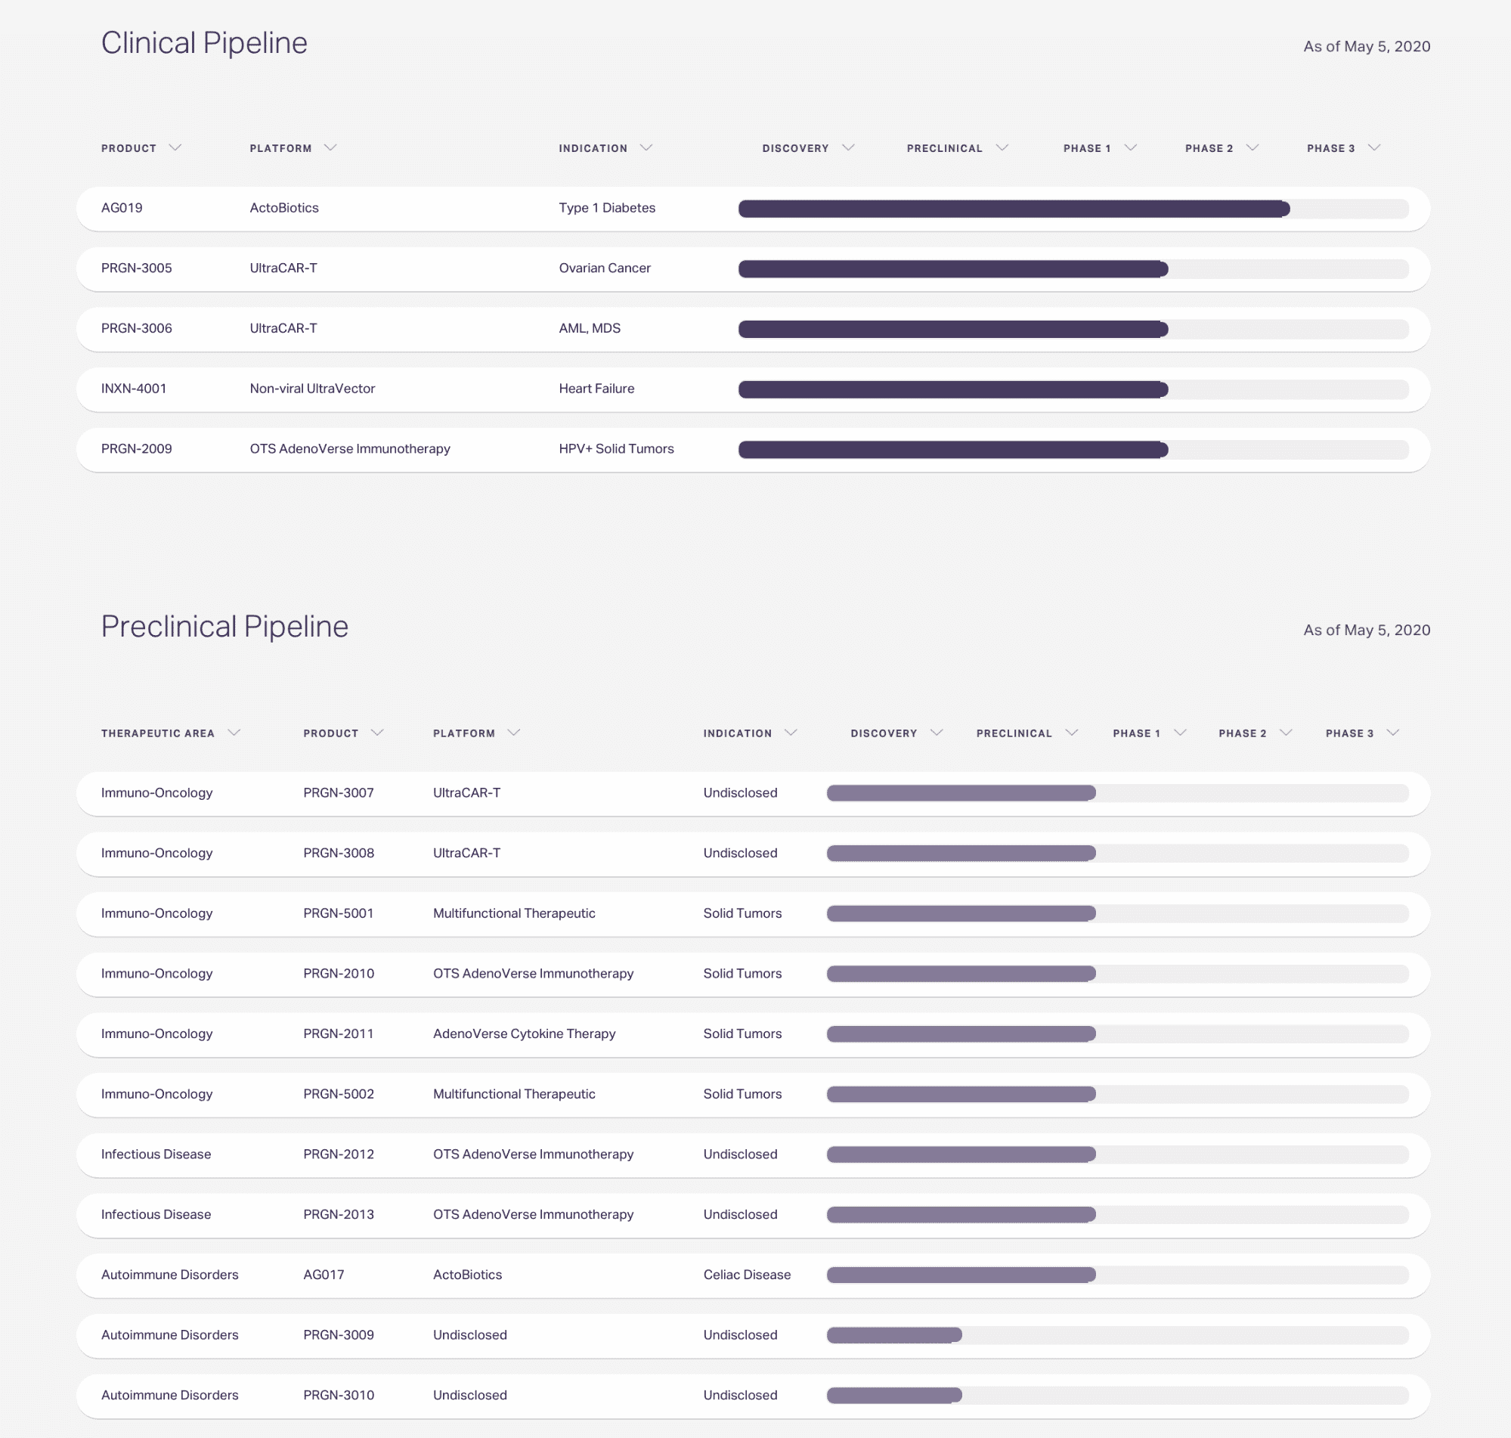
Task: Click the Platform chevron in Preclinical Pipeline header
Action: tap(514, 733)
